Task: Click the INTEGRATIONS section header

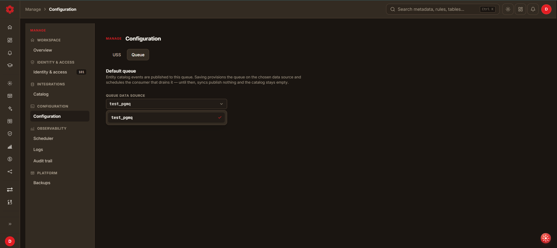Action: [x=51, y=84]
